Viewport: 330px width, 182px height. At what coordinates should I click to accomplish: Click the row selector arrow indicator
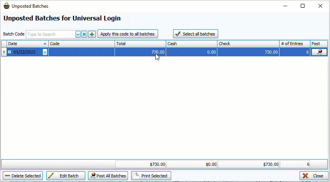pyautogui.click(x=4, y=52)
